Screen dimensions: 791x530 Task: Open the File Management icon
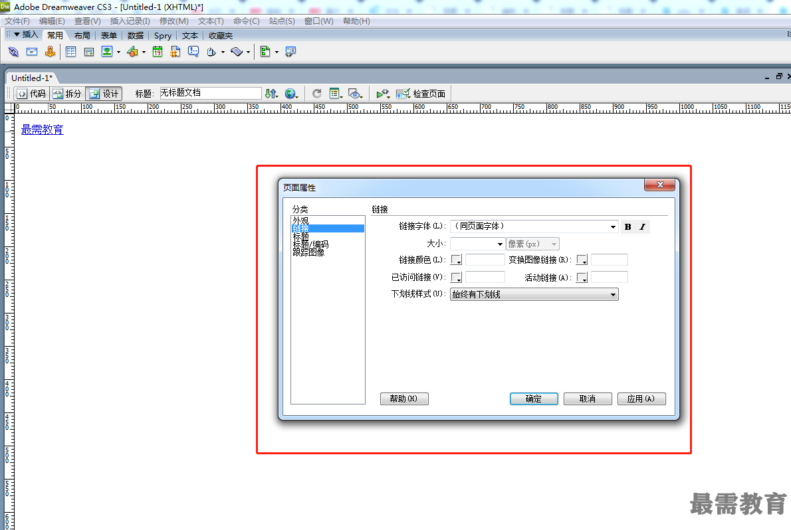(271, 93)
